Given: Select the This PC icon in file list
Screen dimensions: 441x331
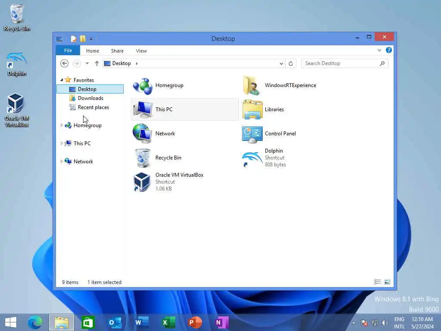Looking at the screenshot, I should tap(143, 109).
